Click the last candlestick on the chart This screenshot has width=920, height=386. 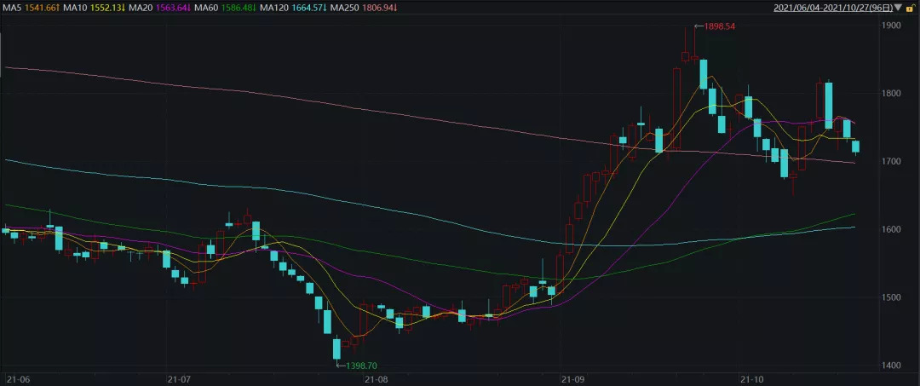click(x=855, y=147)
